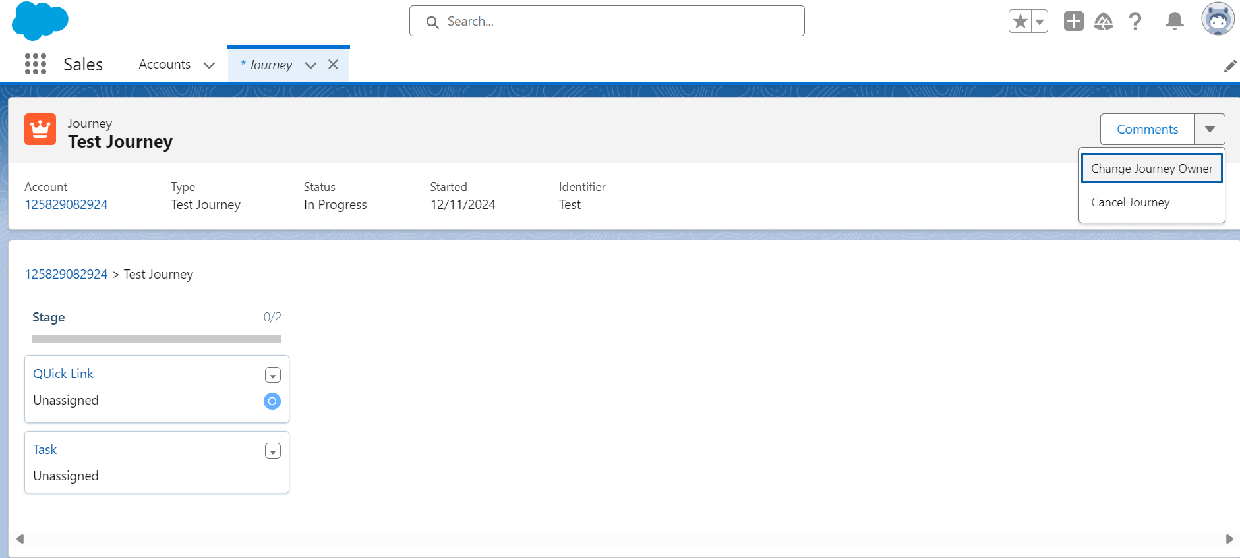1240x558 pixels.
Task: Click the Journey crown record icon
Action: pos(40,129)
